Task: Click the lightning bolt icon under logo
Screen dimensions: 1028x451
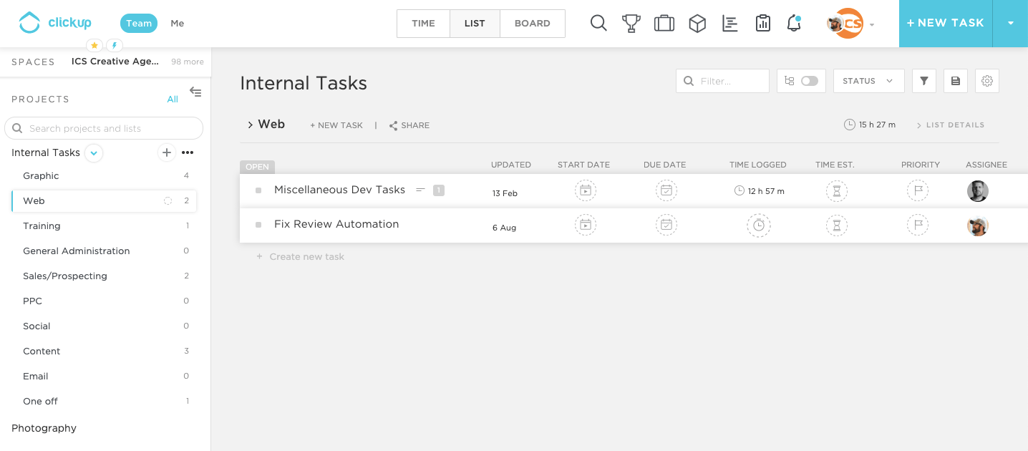Action: coord(115,45)
